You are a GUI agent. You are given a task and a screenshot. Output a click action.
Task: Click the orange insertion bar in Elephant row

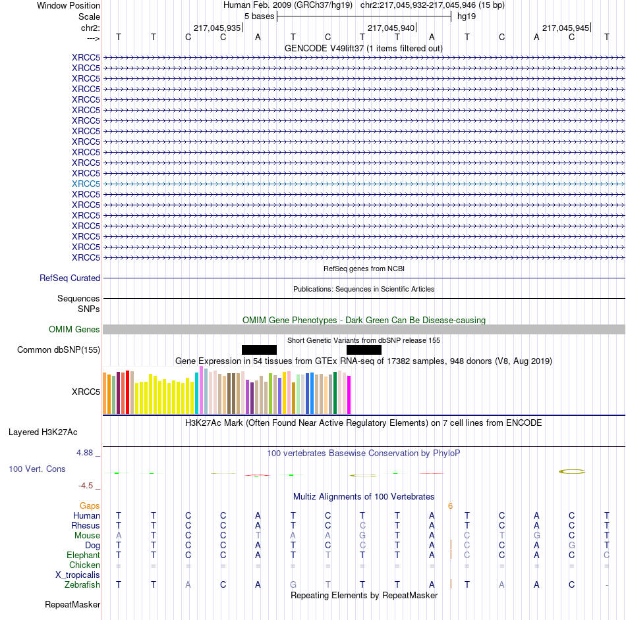click(451, 554)
